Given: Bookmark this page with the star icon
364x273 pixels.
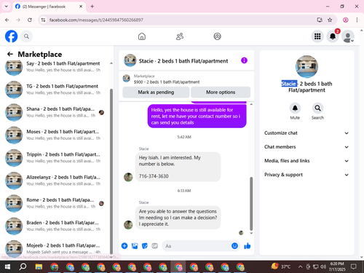Looking at the screenshot, I should click(330, 20).
